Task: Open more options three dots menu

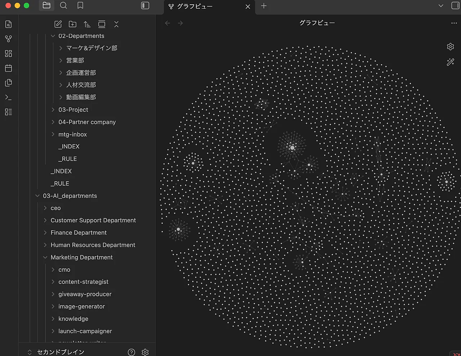Action: click(x=454, y=23)
